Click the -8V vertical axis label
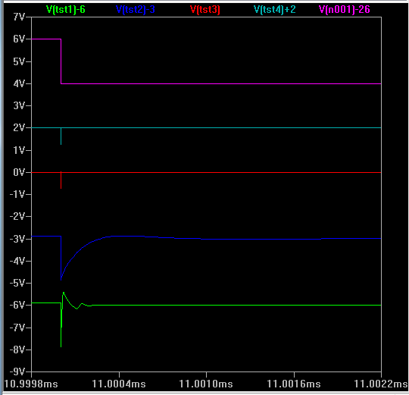The height and width of the screenshot is (395, 409). click(x=17, y=350)
